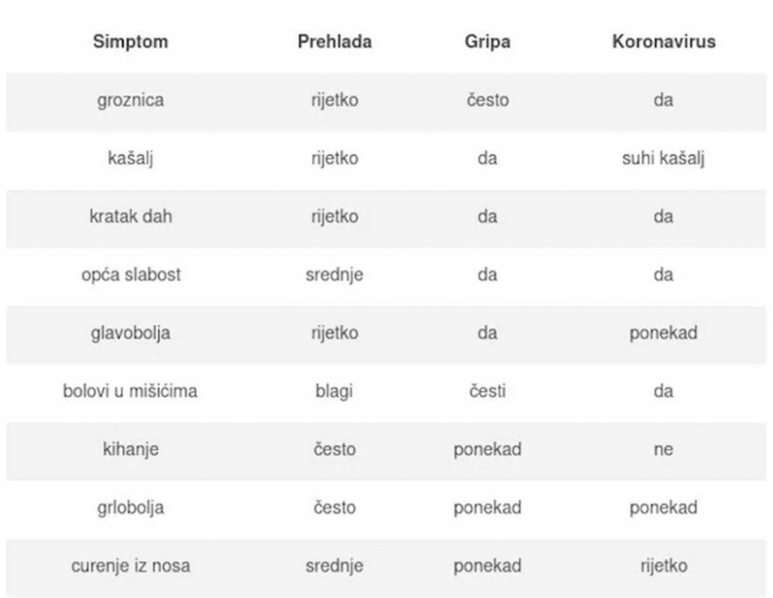773x598 pixels.
Task: Select the kašalj cell in Simptom column
Action: point(130,159)
